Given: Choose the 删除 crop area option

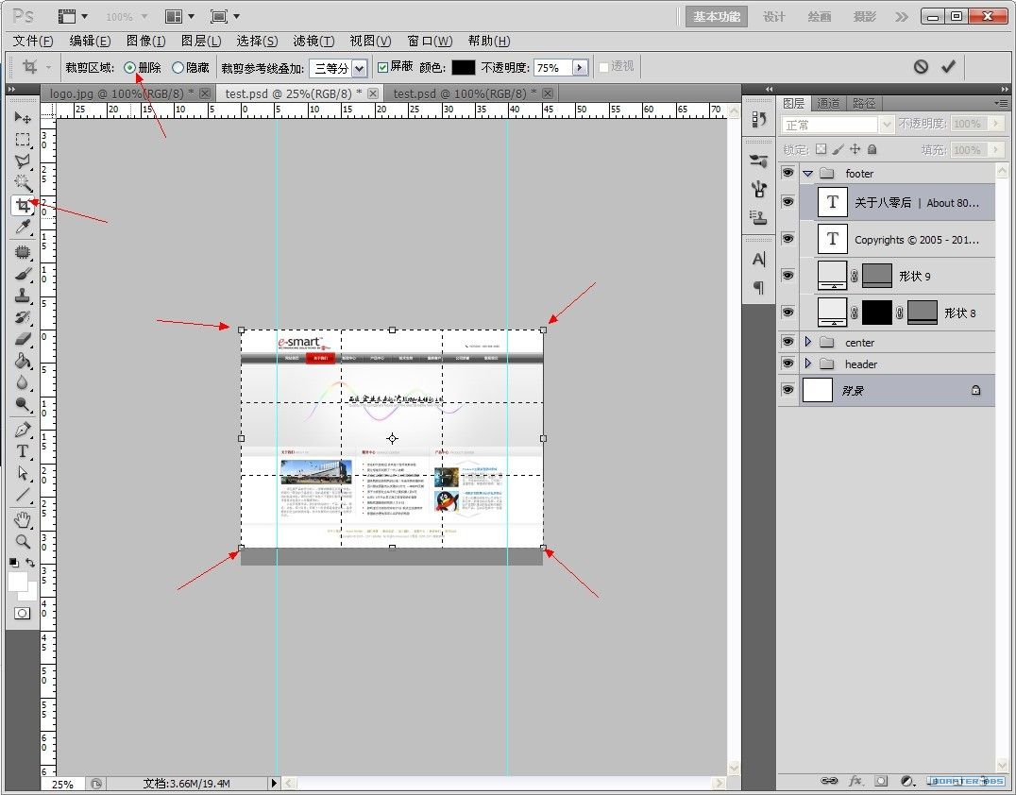Looking at the screenshot, I should coord(142,67).
